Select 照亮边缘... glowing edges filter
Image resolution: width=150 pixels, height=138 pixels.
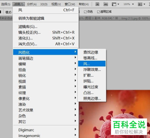pos(92,98)
